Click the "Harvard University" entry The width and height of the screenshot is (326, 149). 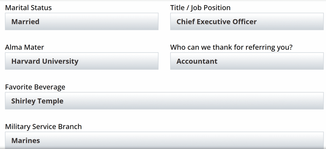click(45, 61)
